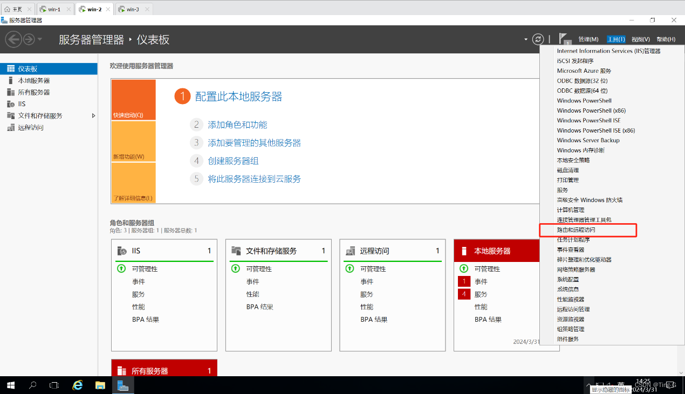685x394 pixels.
Task: Open Windows Server Backup menu entry
Action: click(x=588, y=140)
